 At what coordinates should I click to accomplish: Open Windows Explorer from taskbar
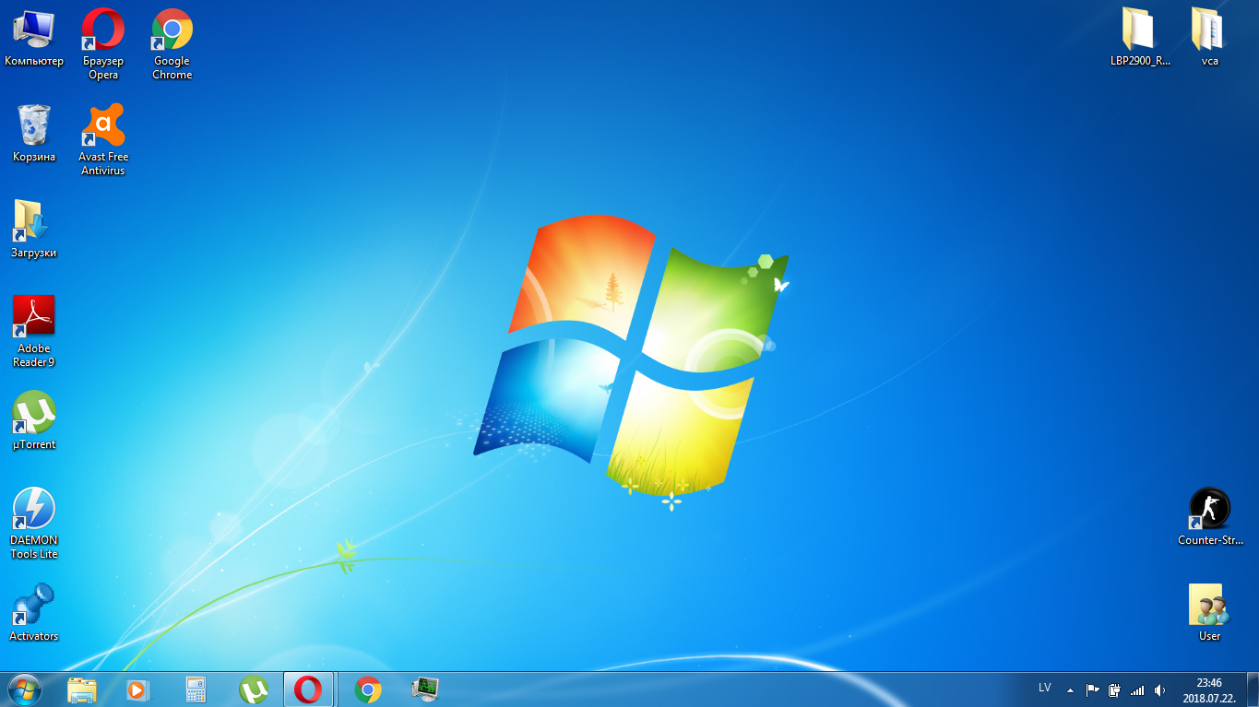click(82, 689)
